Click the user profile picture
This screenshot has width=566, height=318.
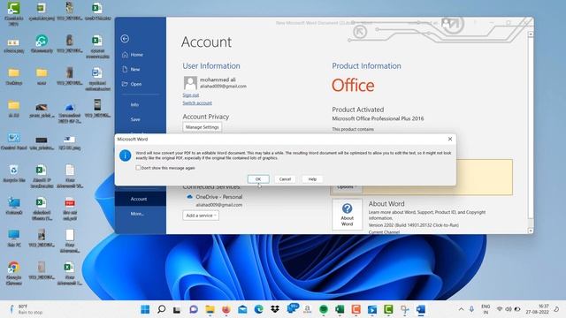click(x=190, y=83)
